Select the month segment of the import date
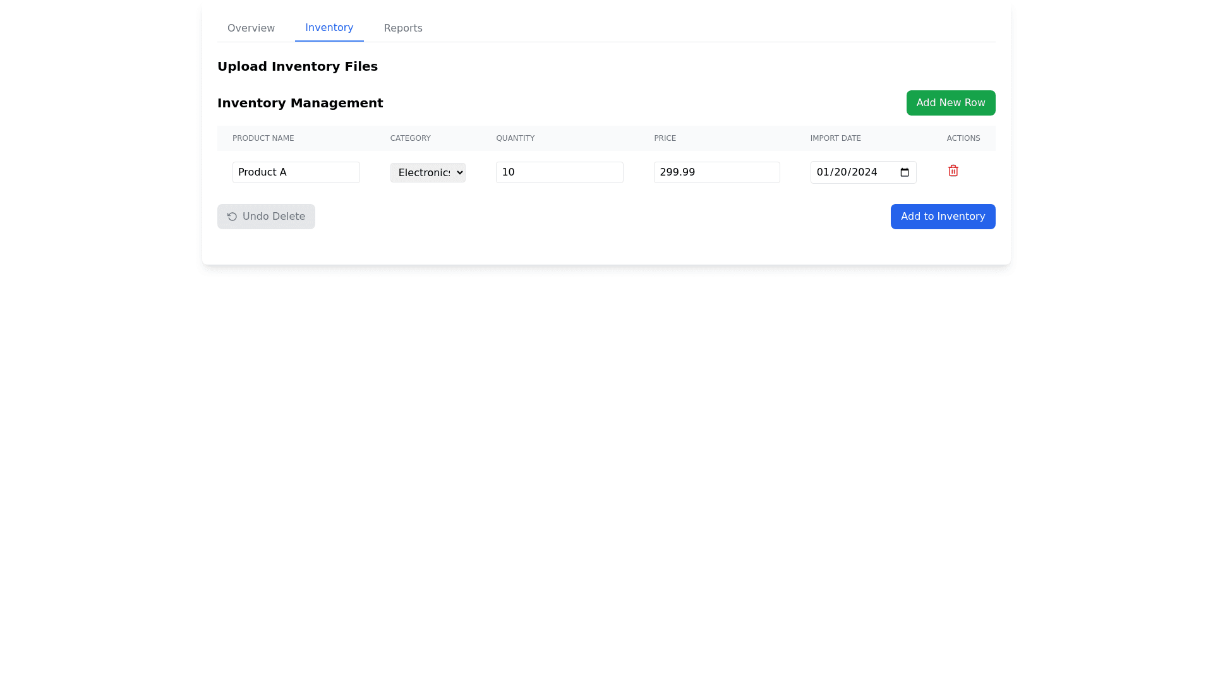The height and width of the screenshot is (682, 1213). 823,172
